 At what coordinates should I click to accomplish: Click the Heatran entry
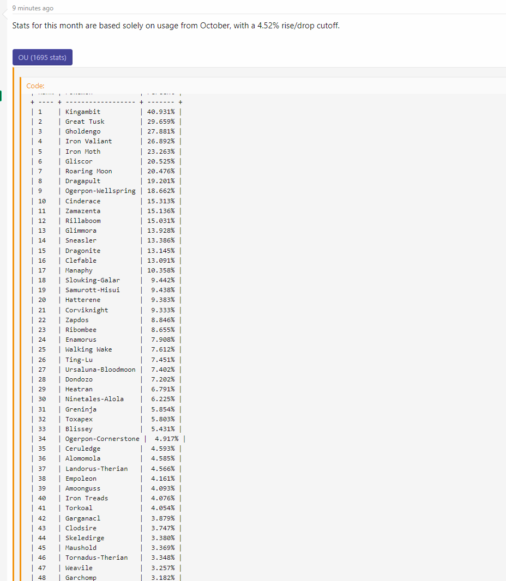point(79,390)
